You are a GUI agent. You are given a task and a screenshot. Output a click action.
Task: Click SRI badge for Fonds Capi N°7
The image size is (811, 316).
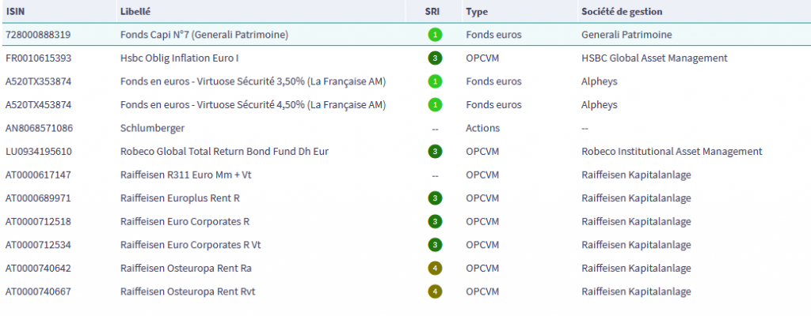pos(435,35)
